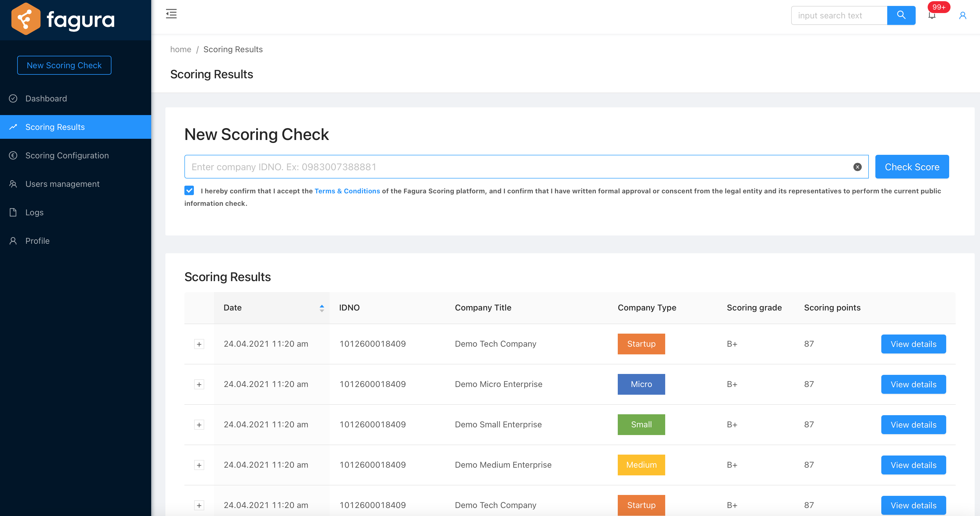This screenshot has width=980, height=516.
Task: View details for Demo Medium Enterprise
Action: tap(913, 465)
